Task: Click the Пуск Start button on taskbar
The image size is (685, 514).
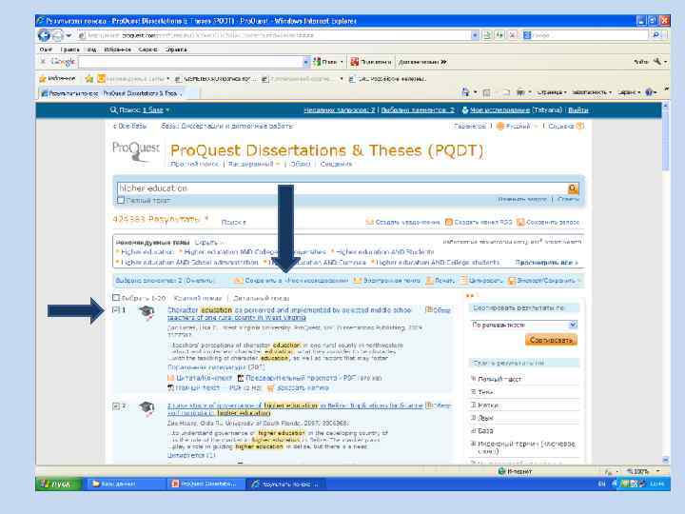Action: coord(59,484)
